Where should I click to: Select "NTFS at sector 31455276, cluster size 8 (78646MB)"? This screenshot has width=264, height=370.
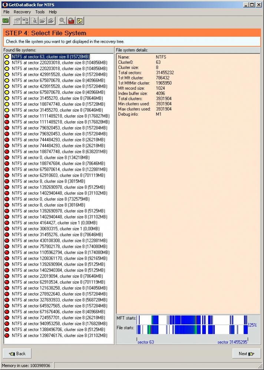[57, 235]
